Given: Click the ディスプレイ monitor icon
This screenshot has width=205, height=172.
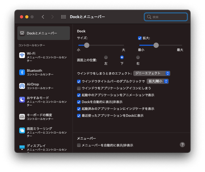Looking at the screenshot, I should click(22, 148).
